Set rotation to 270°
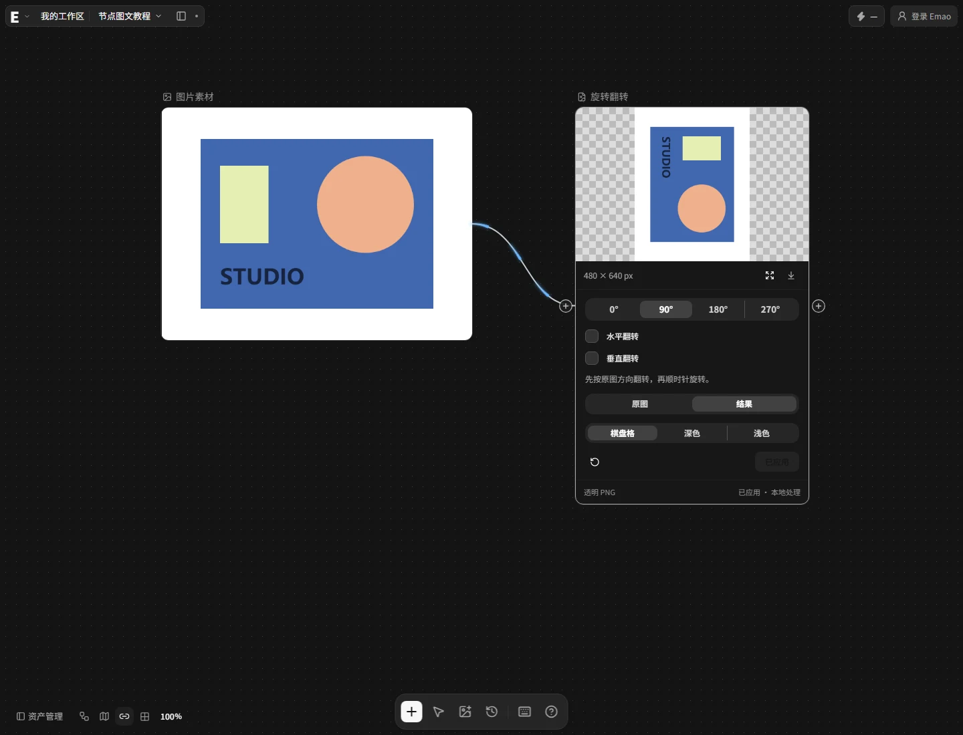 [x=770, y=309]
